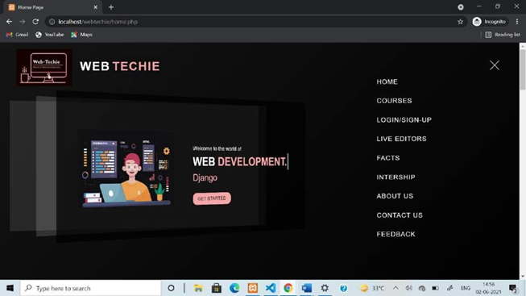Viewport: 526px width, 296px height.
Task: Close the navigation menu with the X icon
Action: click(x=494, y=65)
